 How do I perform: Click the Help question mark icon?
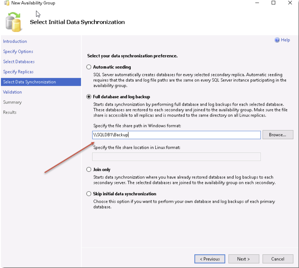point(277,40)
